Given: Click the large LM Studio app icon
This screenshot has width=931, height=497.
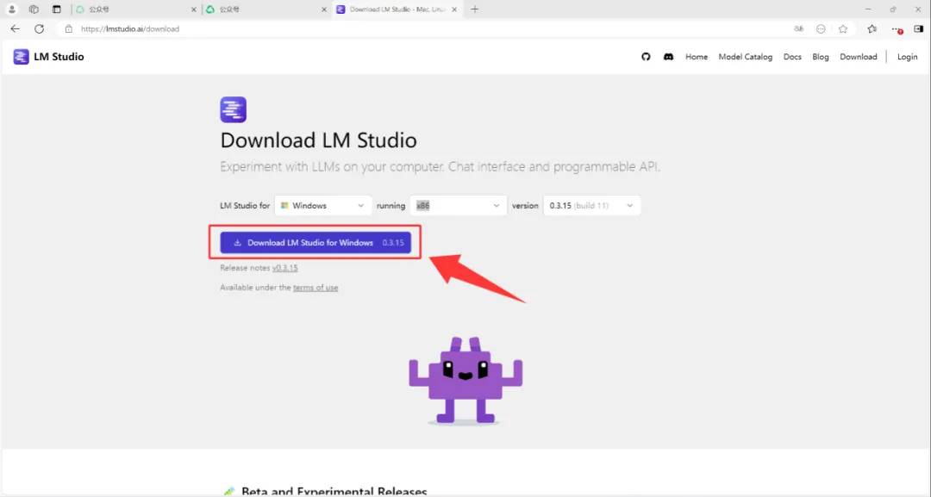Looking at the screenshot, I should click(234, 109).
